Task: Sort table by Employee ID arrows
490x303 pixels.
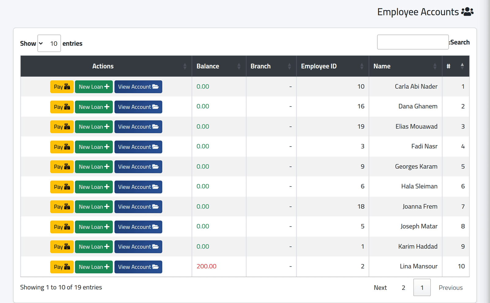Action: tap(362, 66)
